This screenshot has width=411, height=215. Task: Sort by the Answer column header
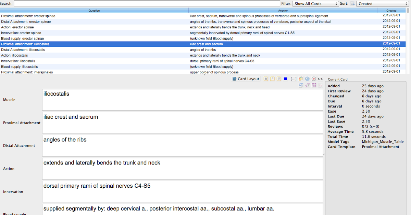pyautogui.click(x=283, y=11)
